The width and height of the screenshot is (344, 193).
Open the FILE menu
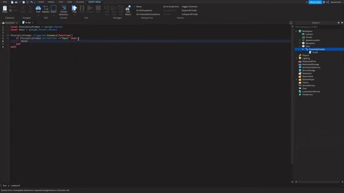[5, 2]
